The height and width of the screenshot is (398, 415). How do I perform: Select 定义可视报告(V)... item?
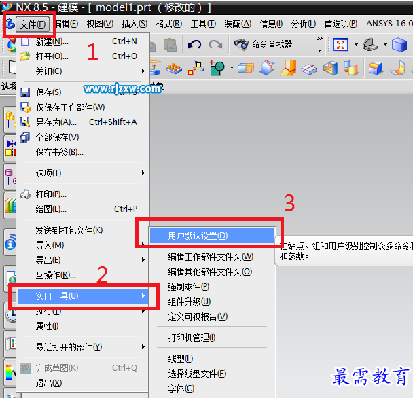coord(212,316)
